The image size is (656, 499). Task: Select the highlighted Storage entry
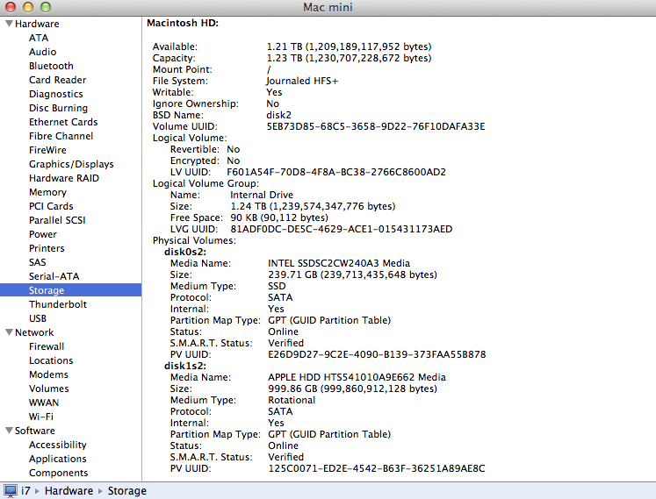(x=71, y=290)
